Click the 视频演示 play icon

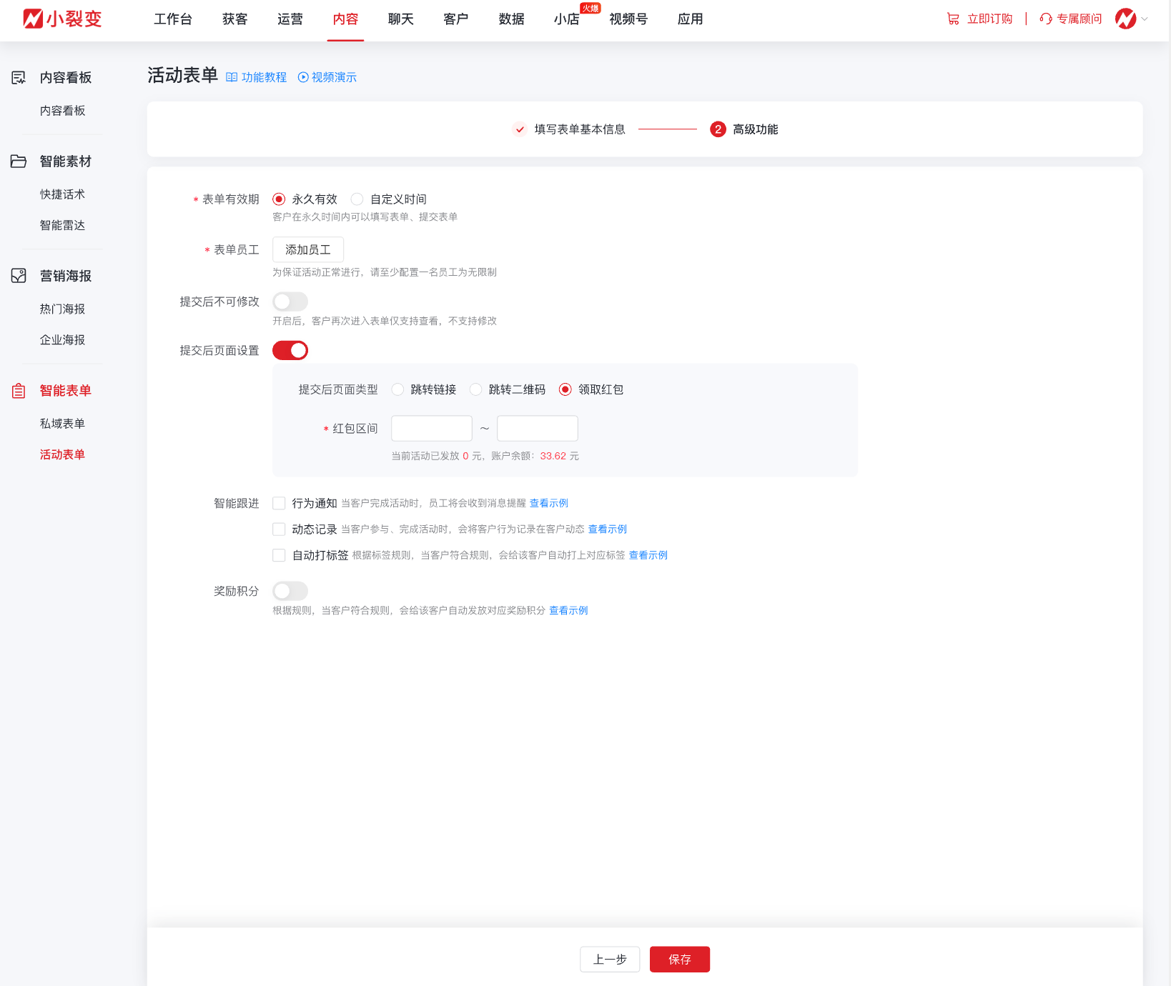(x=303, y=77)
